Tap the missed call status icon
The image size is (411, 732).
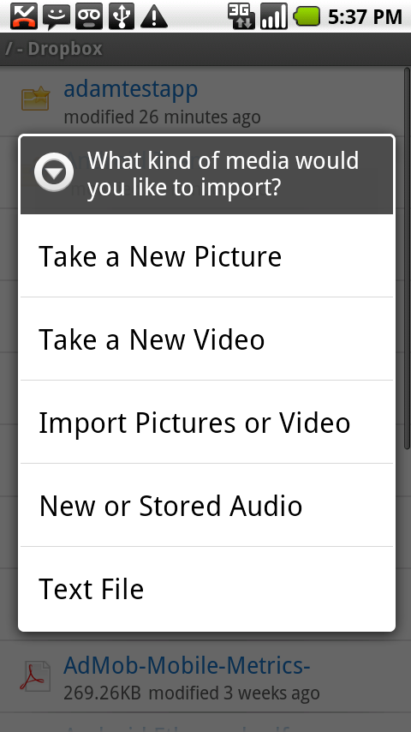[24, 16]
